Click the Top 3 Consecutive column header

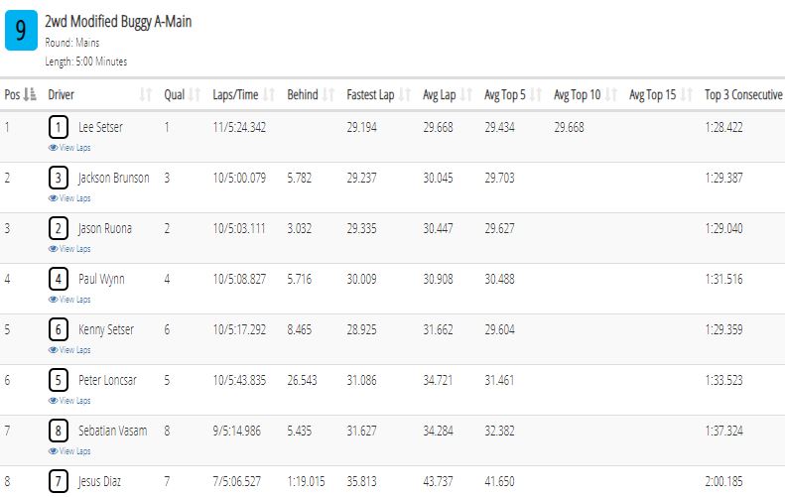(743, 94)
